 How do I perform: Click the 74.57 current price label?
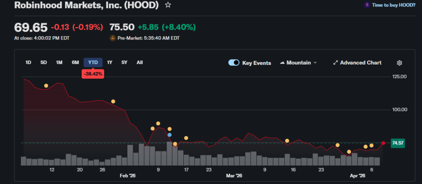coord(397,143)
